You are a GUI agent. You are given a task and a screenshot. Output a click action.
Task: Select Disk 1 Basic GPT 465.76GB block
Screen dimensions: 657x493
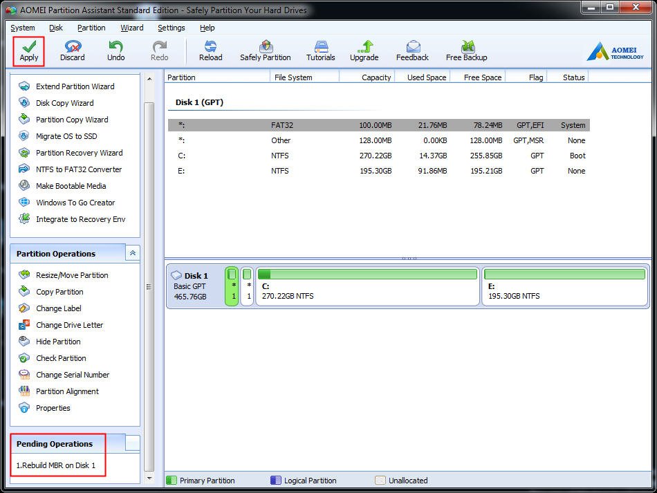195,286
